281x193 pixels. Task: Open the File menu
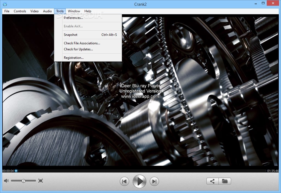pos(7,11)
